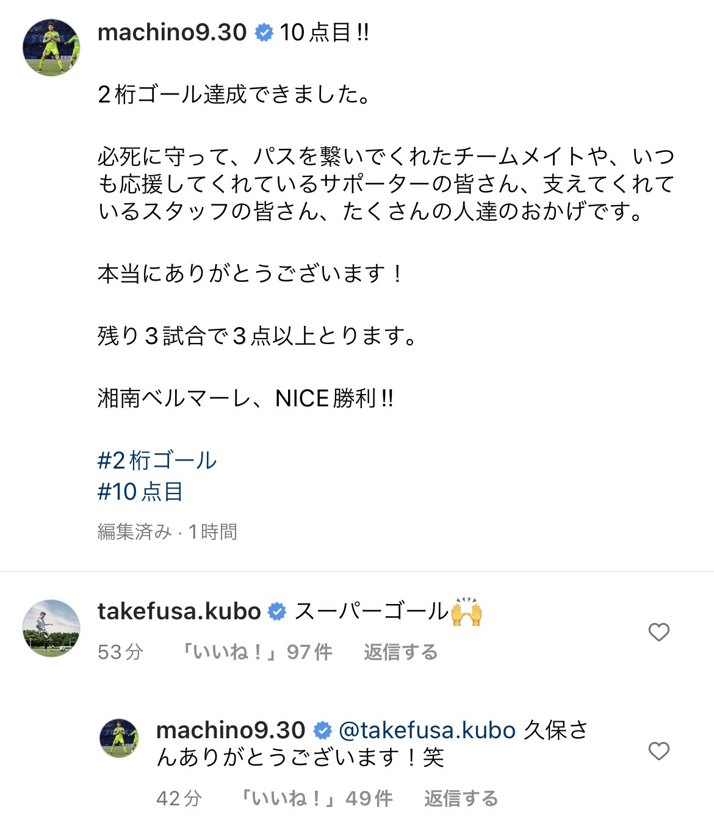Click verified badge in machino9.30's reply
The image size is (714, 820).
tap(322, 730)
